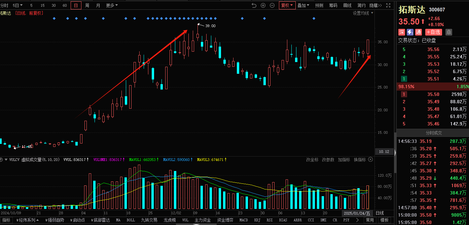Open the 复权 adjustment dropdown
469x225 pixels.
coord(287,5)
